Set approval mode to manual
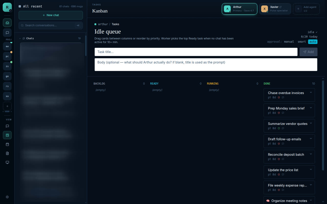 point(289,42)
